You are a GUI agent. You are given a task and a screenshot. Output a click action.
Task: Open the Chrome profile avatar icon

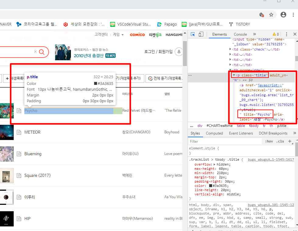[283, 15]
